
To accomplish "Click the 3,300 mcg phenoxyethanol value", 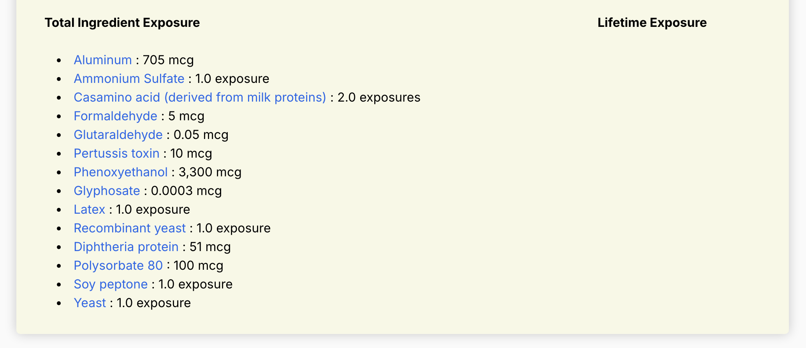I will point(210,172).
